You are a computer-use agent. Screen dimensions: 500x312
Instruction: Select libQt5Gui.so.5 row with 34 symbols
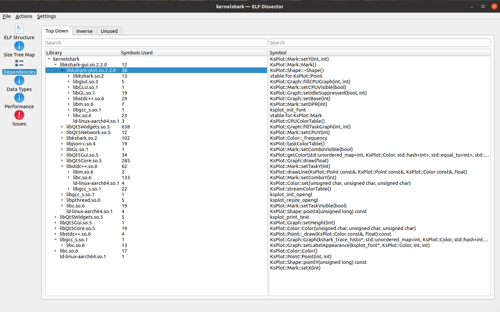point(156,155)
